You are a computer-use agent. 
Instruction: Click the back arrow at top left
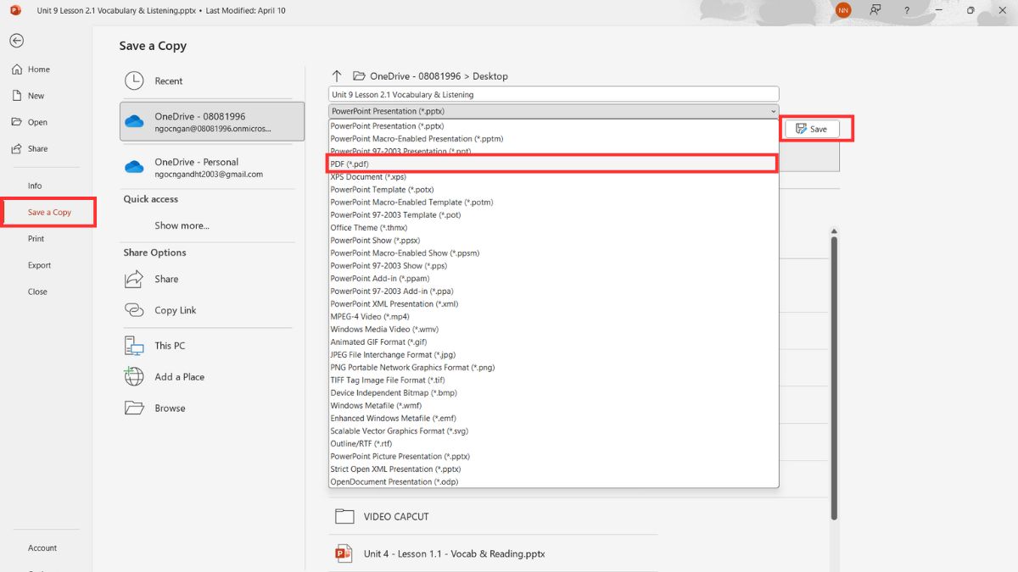click(x=16, y=40)
